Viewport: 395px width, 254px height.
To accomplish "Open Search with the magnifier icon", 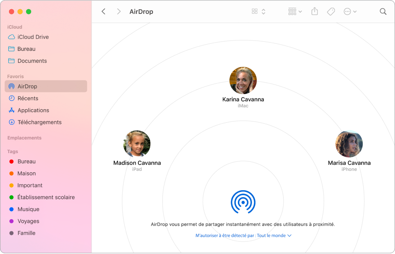I will [383, 11].
